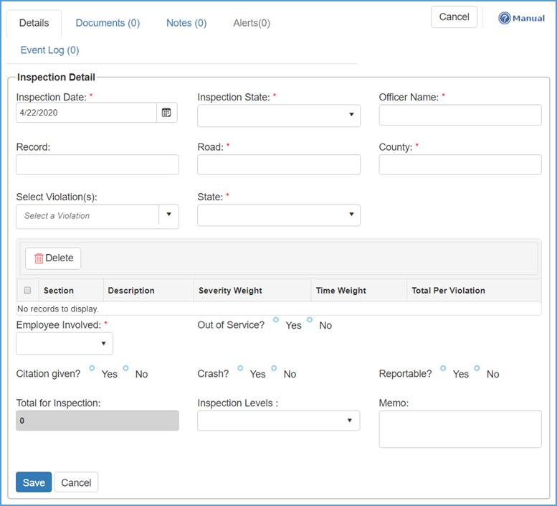Open the Inspection Date calendar picker

coord(166,113)
